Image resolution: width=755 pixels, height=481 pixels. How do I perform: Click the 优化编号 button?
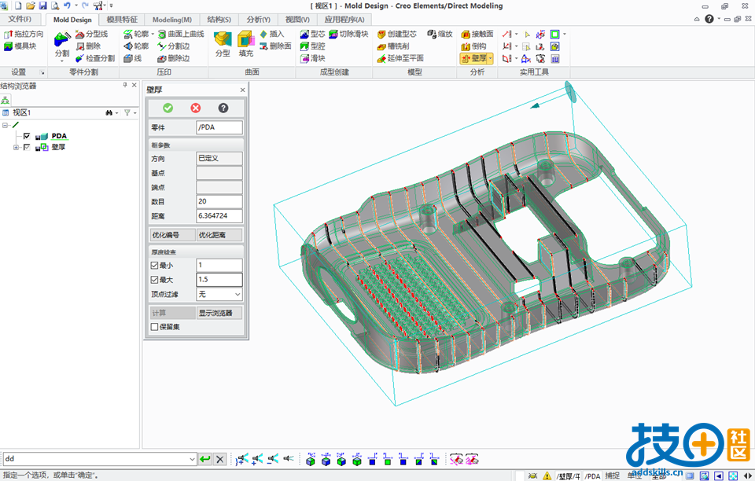click(172, 235)
